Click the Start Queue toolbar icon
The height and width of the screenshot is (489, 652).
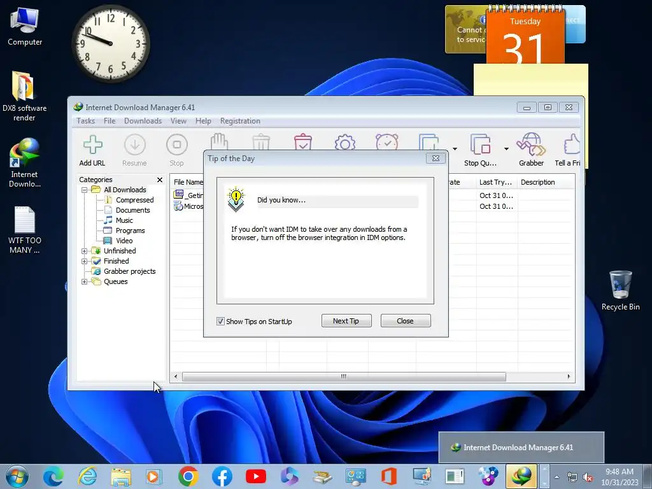(x=429, y=142)
